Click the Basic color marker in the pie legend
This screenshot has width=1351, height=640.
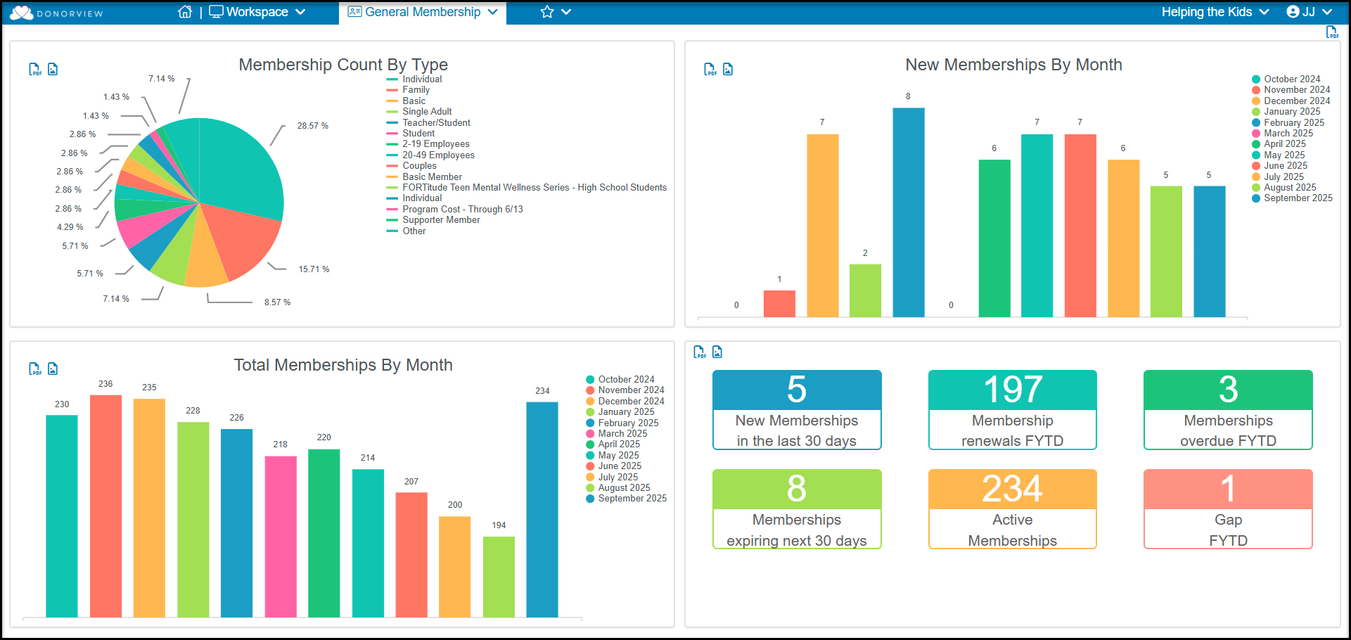pos(392,101)
